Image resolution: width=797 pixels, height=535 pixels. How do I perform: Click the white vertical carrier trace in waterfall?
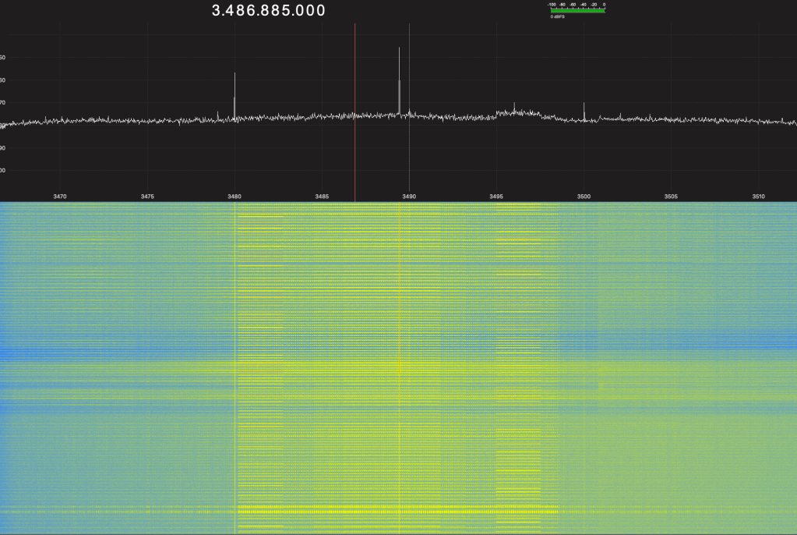(x=235, y=367)
